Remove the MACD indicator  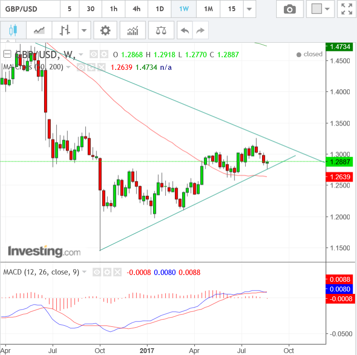(118, 272)
